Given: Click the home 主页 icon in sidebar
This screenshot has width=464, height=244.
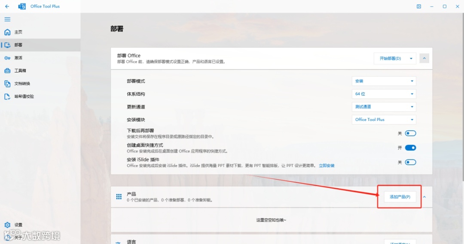Looking at the screenshot, I should 7,32.
